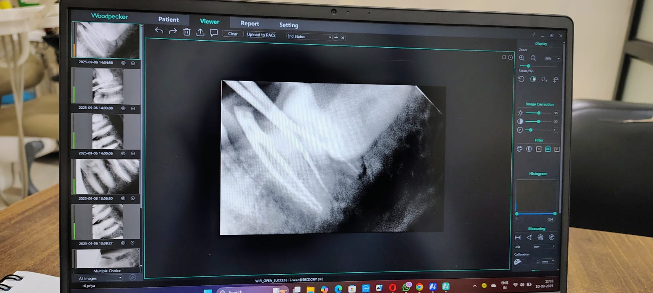Click the redo arrow icon

coord(173,31)
